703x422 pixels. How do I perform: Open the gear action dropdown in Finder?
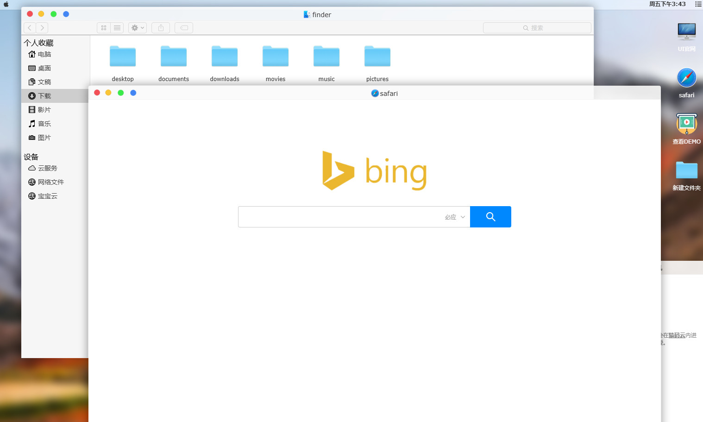138,28
